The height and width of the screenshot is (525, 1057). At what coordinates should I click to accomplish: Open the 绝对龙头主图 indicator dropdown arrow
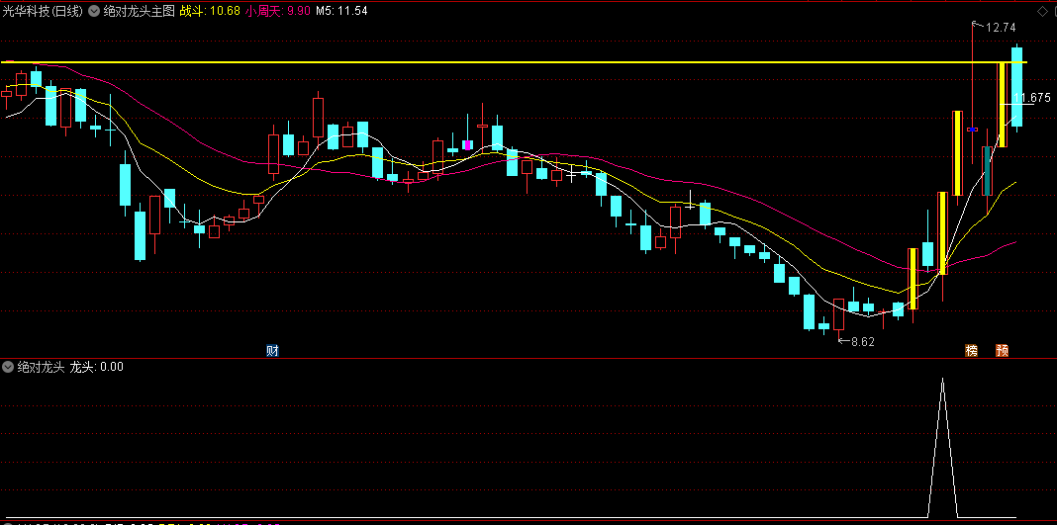tap(94, 11)
